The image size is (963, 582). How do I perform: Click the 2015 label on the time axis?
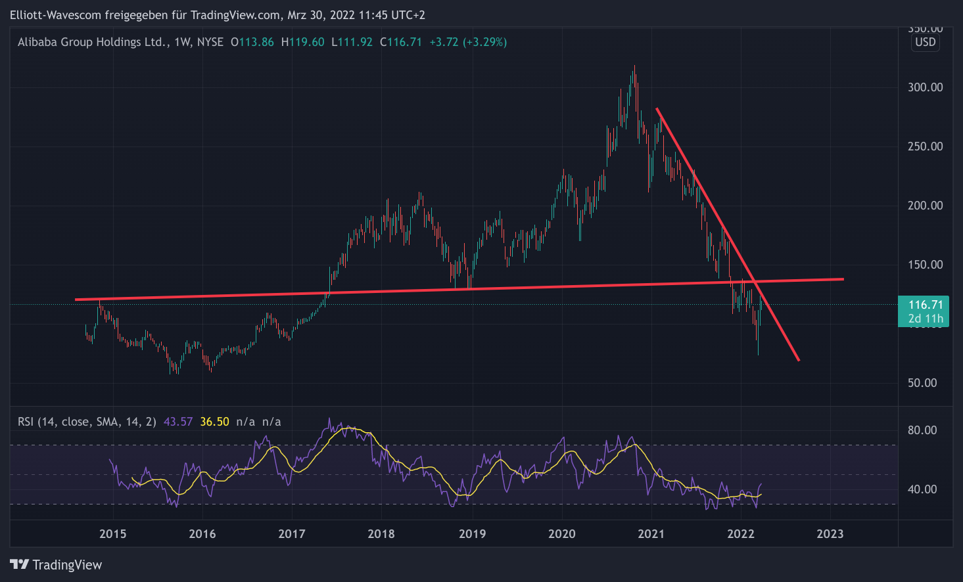point(112,534)
